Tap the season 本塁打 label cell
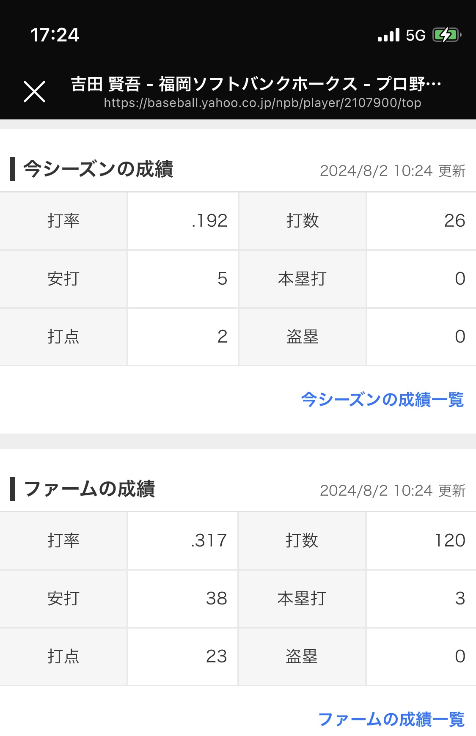Screen dimensions: 476x736 [302, 279]
